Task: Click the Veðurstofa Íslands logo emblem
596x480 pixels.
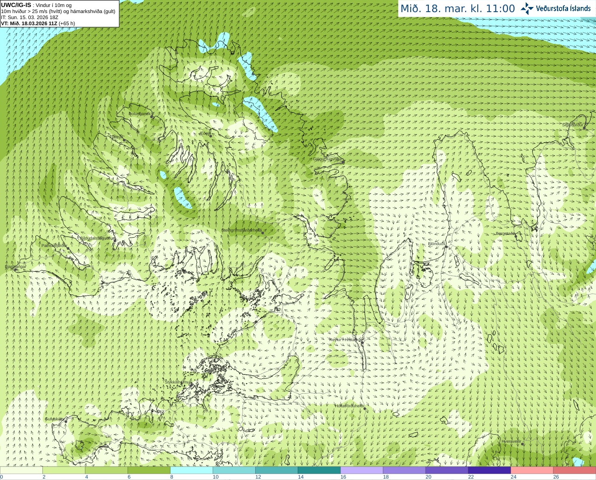Action: (527, 8)
